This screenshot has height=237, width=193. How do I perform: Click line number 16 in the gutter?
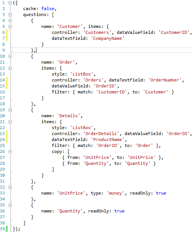[x=2, y=92]
